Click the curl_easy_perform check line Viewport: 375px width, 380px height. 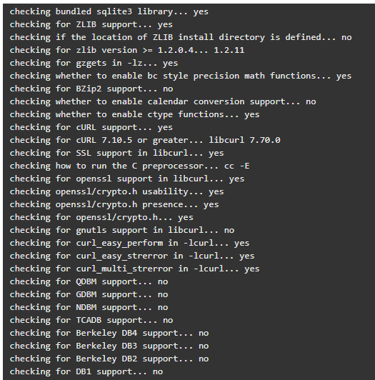click(129, 243)
